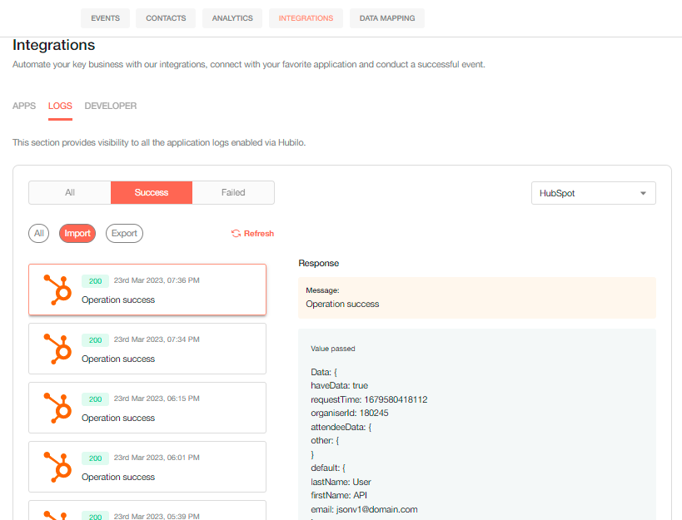Click the 'haveData: true' line
The height and width of the screenshot is (520, 682).
[x=339, y=386]
